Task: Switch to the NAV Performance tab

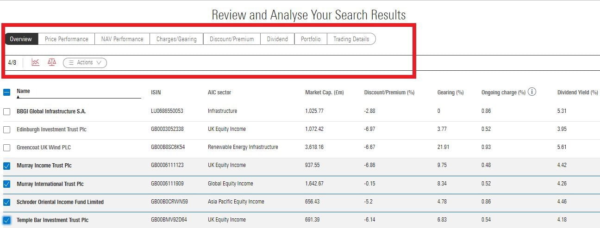Action: 122,39
